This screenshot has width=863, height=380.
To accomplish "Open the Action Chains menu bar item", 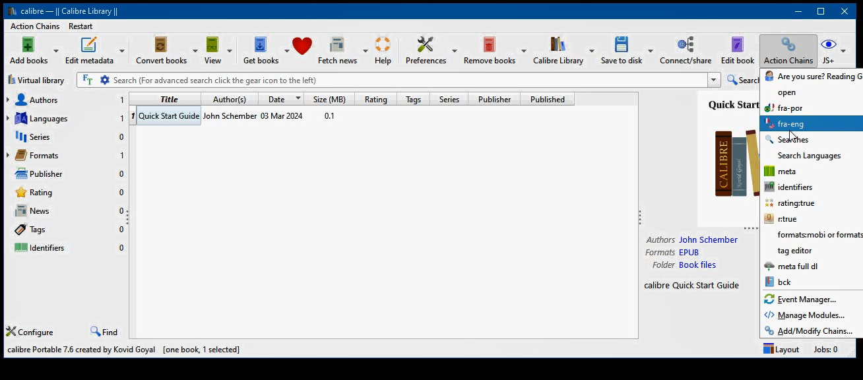I will 35,26.
